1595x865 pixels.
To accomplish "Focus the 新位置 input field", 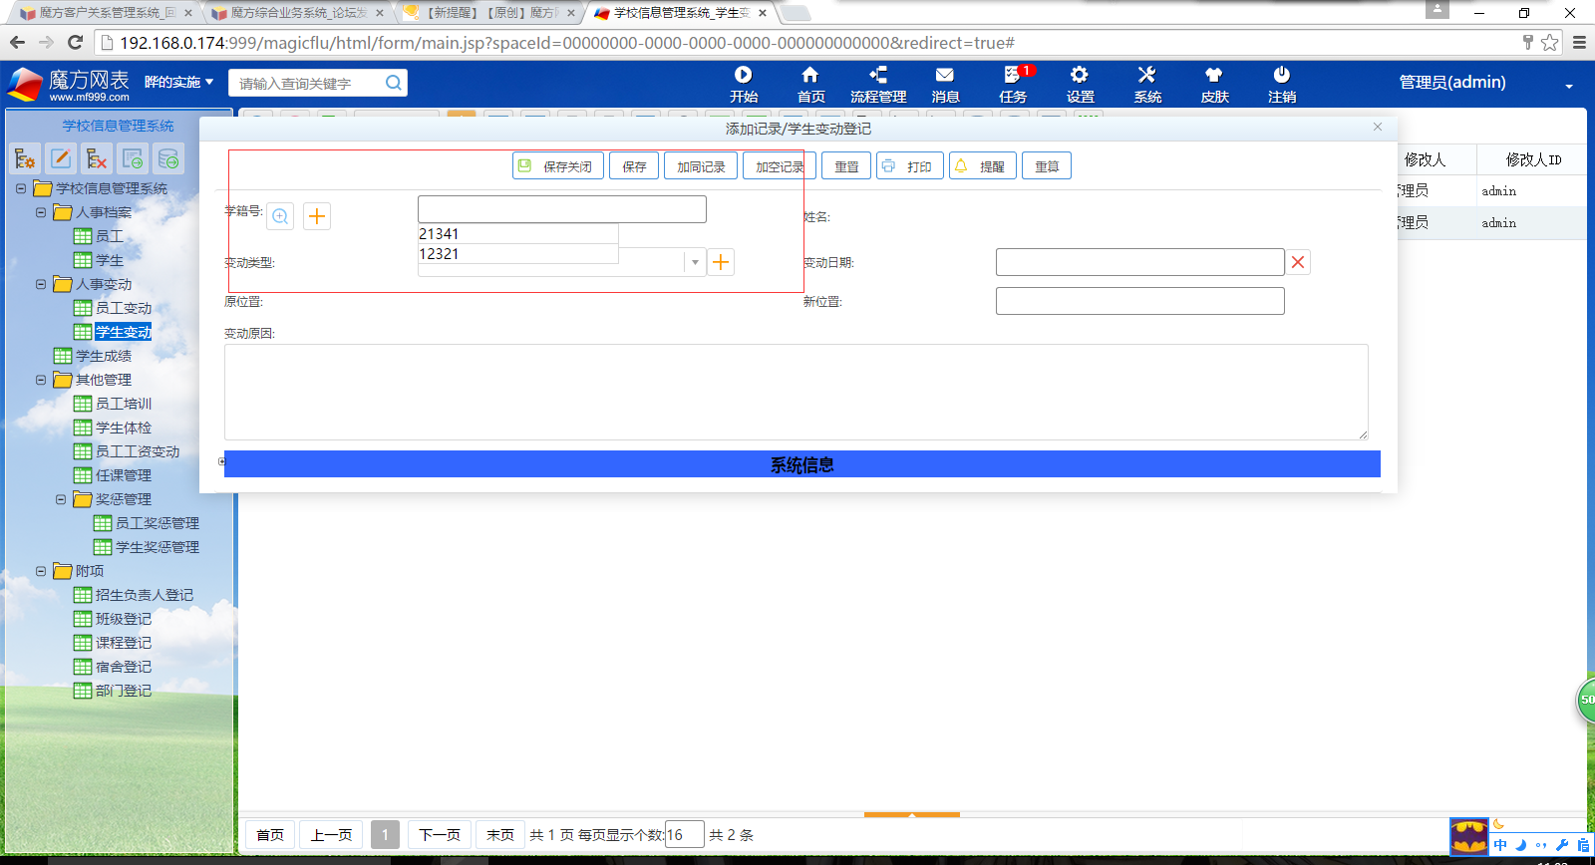I will pos(1140,301).
